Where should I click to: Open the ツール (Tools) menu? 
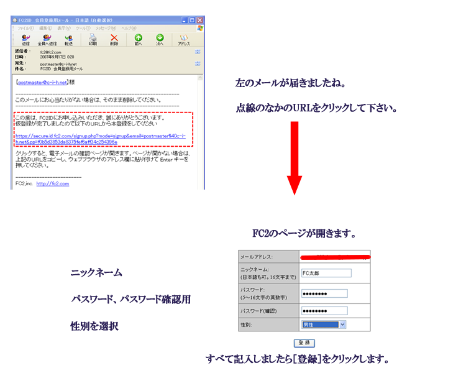83,28
